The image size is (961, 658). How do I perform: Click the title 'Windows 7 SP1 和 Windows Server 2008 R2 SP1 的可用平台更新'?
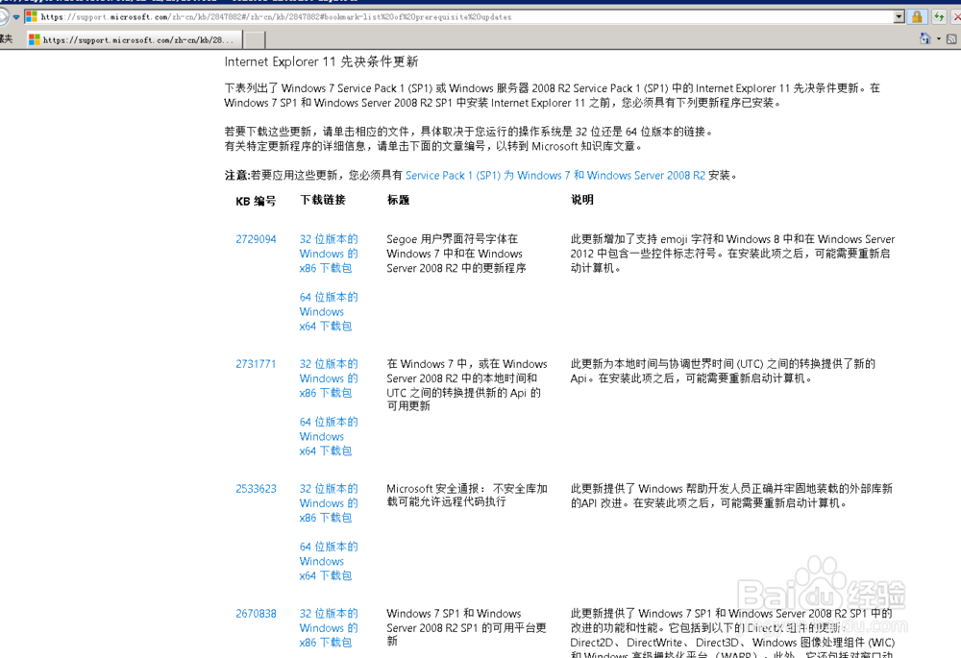tap(466, 627)
